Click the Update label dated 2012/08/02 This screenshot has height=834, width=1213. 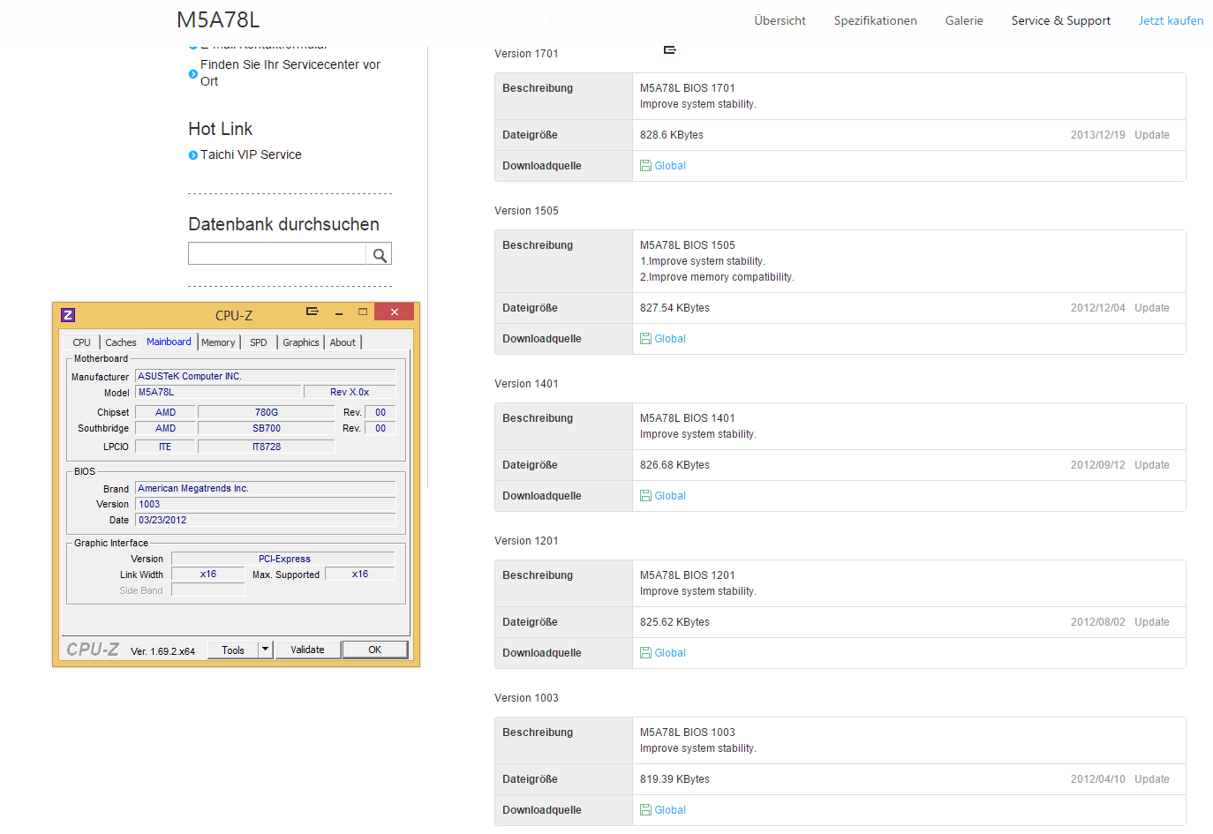1152,622
